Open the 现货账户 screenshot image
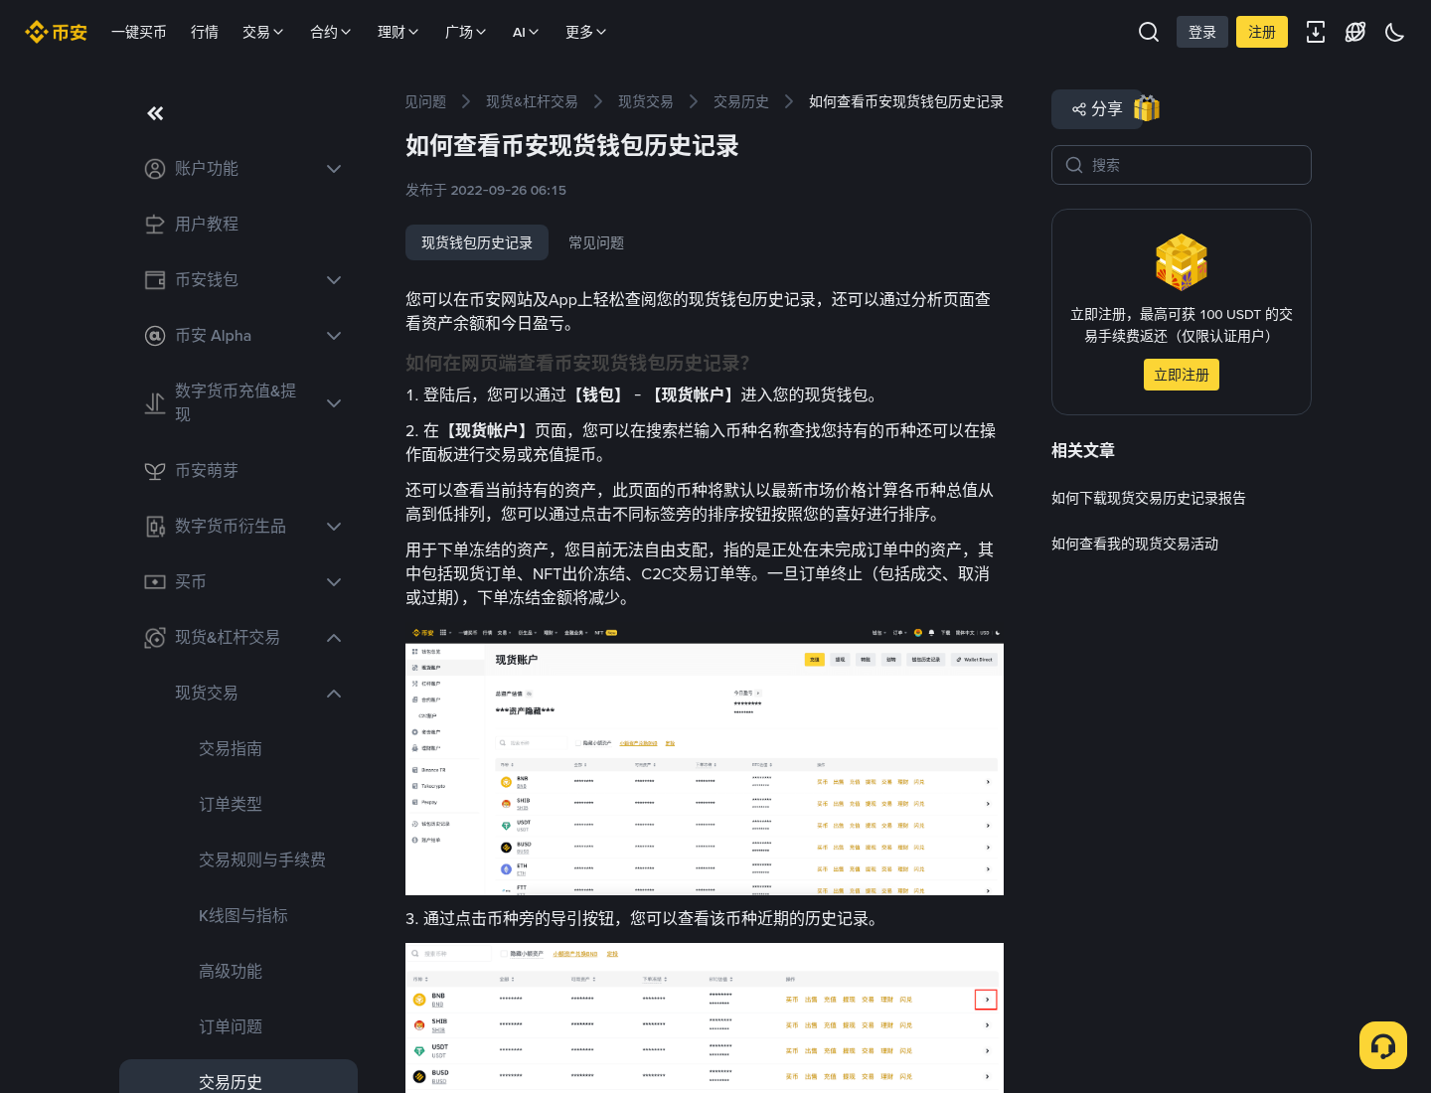Screen dimensions: 1431x1093 click(x=705, y=760)
